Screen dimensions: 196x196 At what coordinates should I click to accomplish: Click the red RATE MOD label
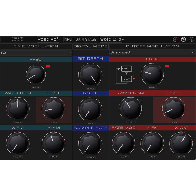point(124,128)
